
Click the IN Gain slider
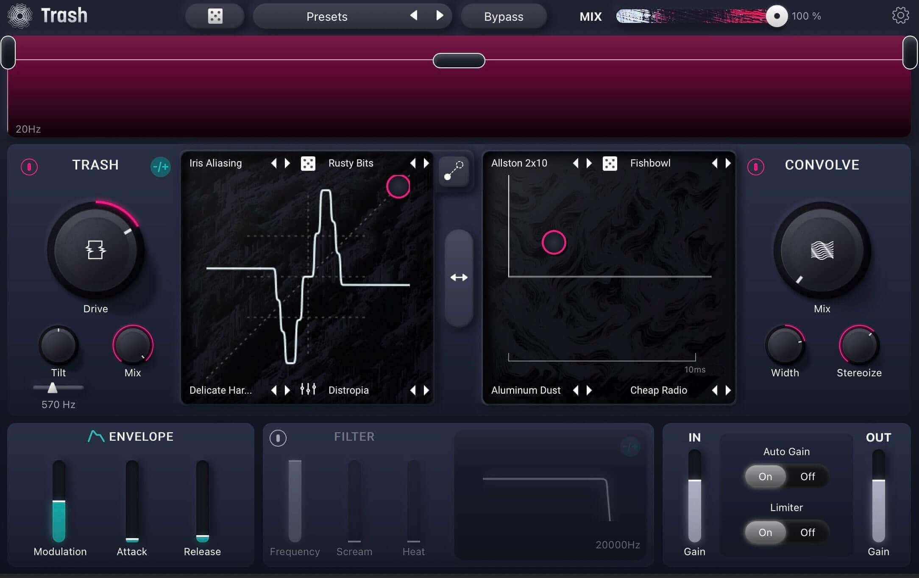pos(694,496)
